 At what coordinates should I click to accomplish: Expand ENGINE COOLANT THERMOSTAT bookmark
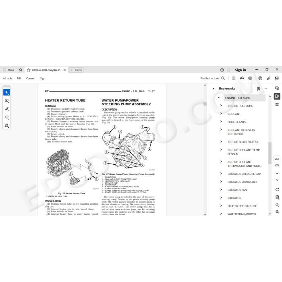[221, 162]
